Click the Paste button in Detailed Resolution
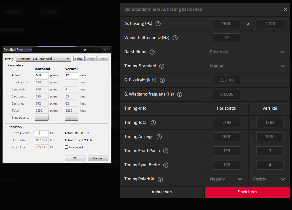Screen dimensions: 292x210 click(x=91, y=59)
